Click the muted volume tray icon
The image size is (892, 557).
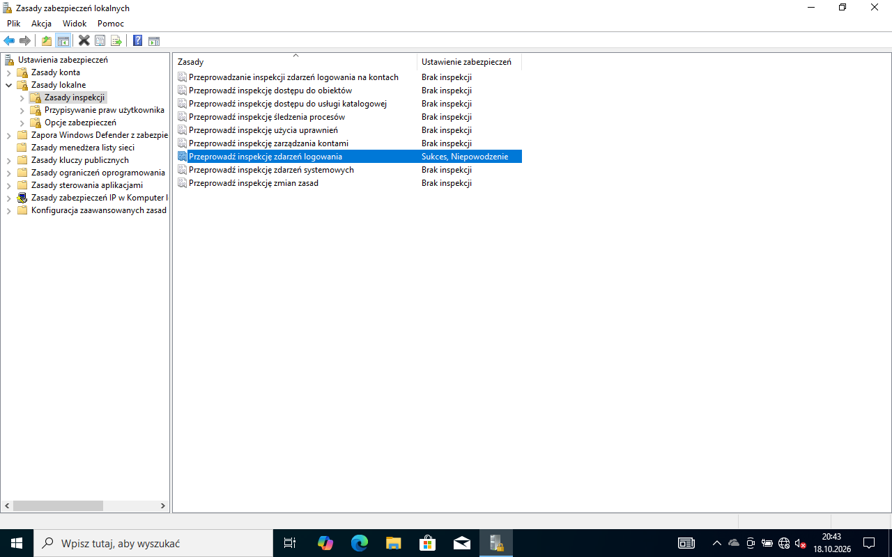click(801, 543)
